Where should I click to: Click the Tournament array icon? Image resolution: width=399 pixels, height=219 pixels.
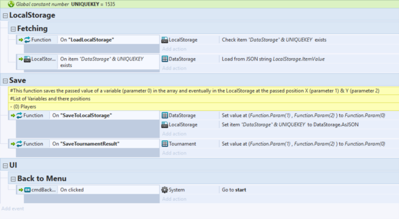point(165,144)
